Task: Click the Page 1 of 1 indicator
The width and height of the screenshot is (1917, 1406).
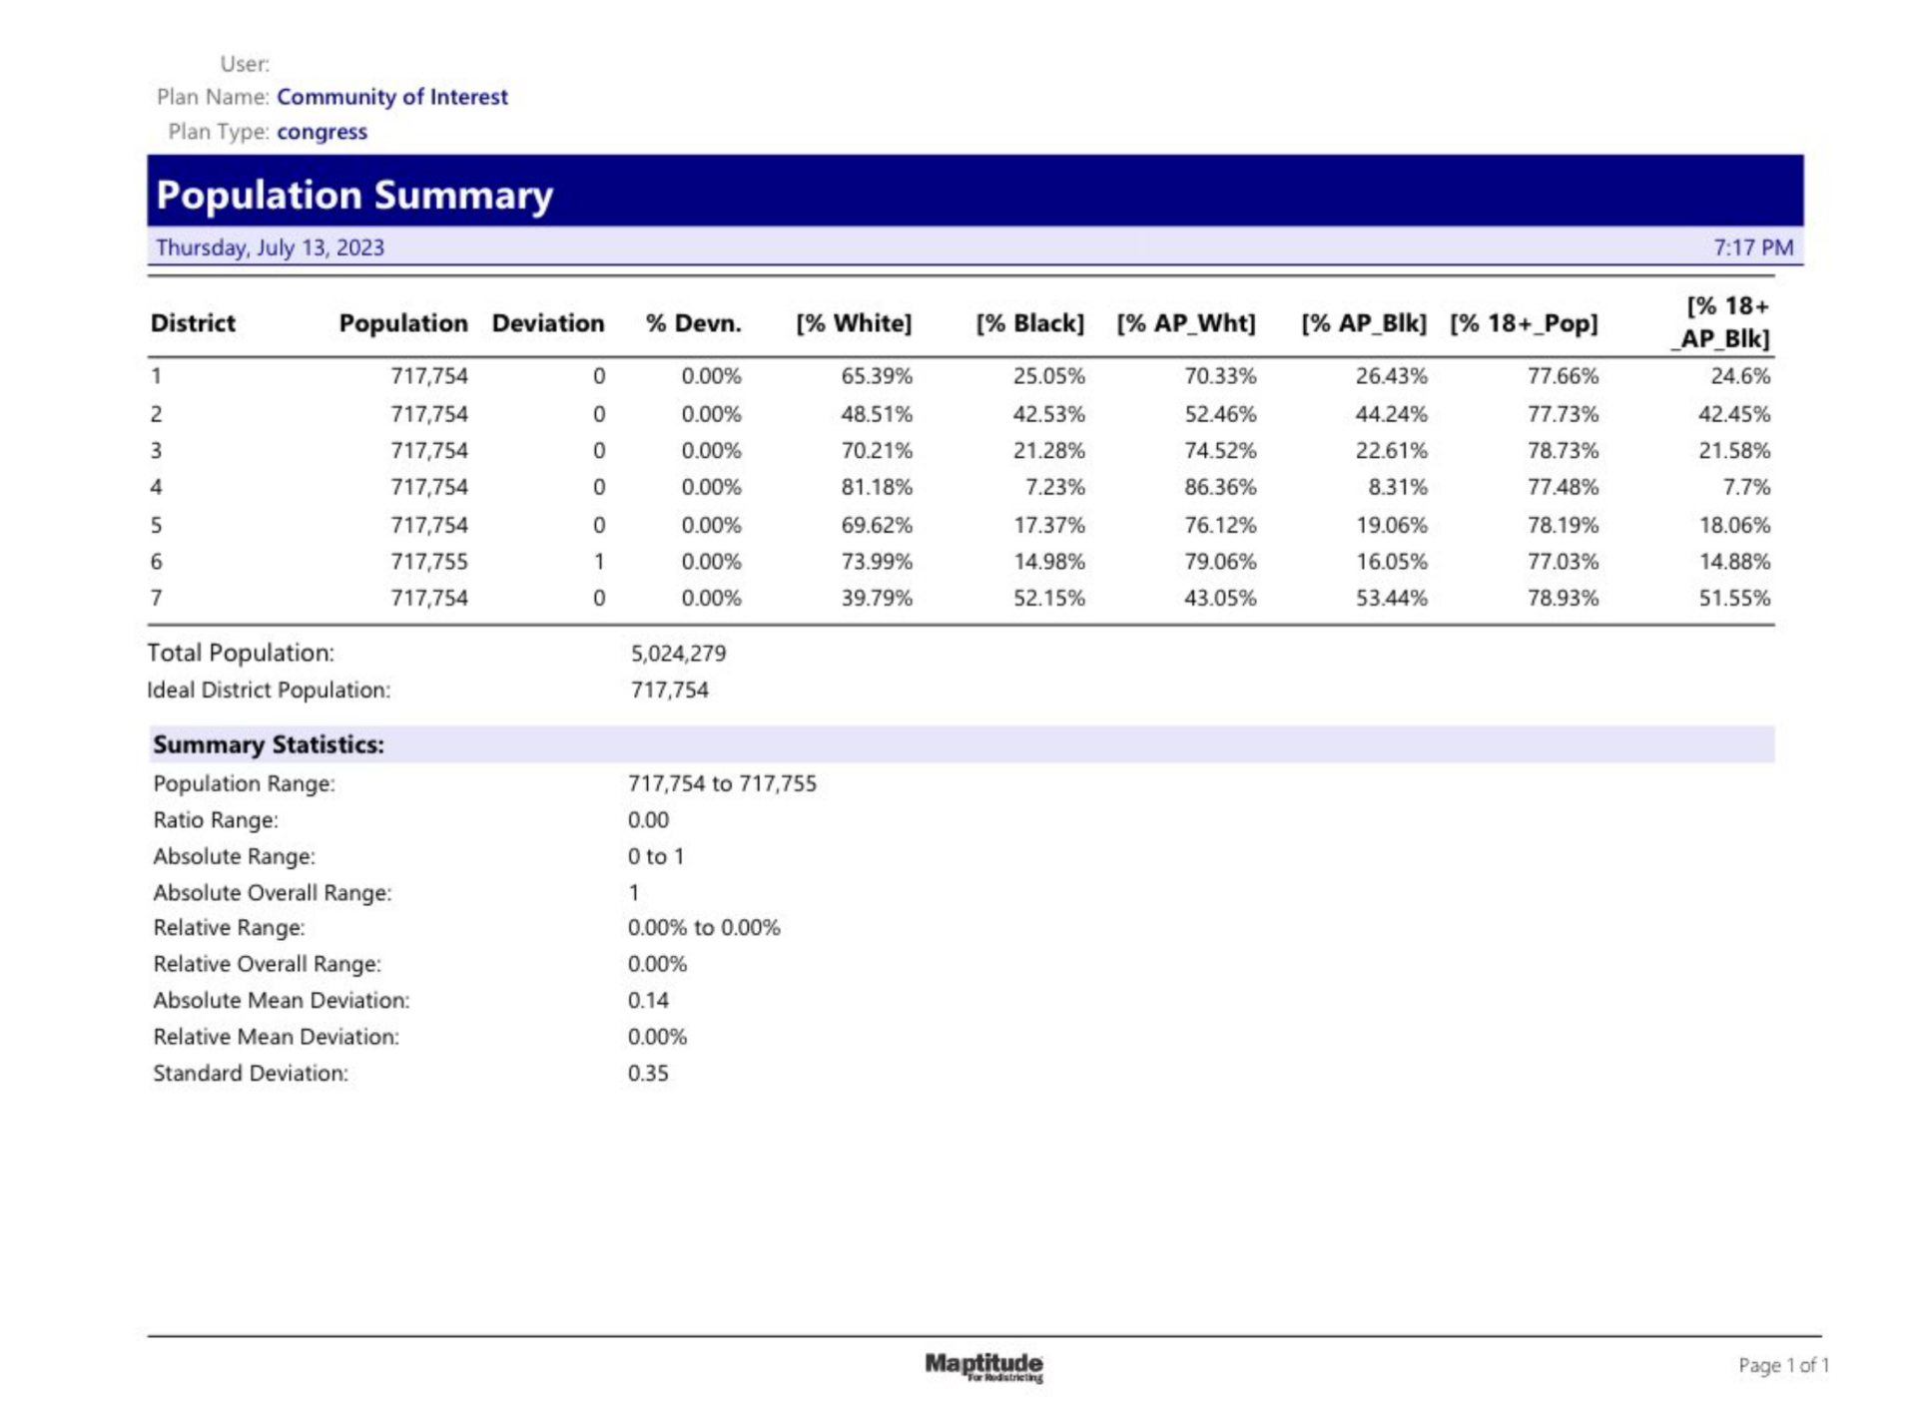Action: tap(1782, 1365)
